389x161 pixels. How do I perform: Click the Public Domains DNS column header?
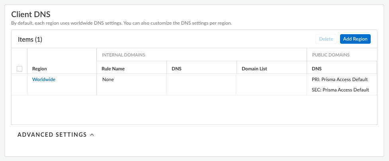(x=317, y=69)
